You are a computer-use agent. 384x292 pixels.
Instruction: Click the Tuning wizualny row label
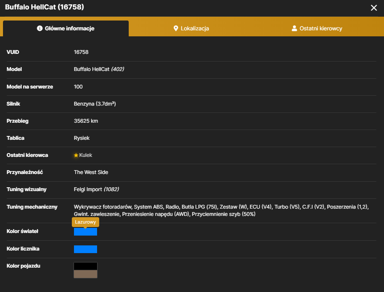click(x=27, y=189)
